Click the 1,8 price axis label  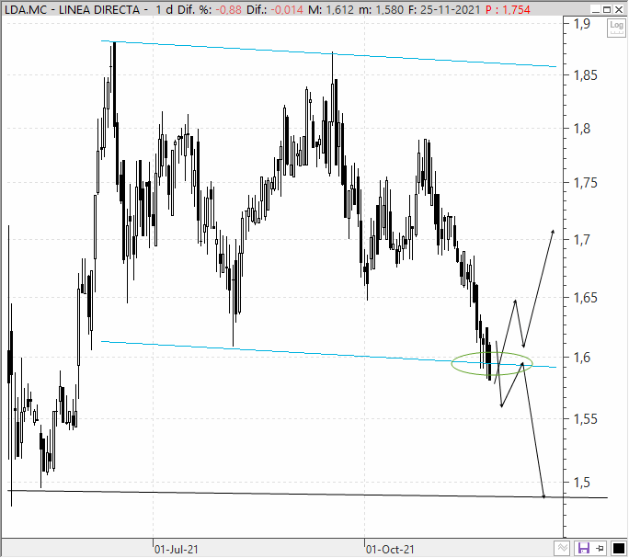582,129
